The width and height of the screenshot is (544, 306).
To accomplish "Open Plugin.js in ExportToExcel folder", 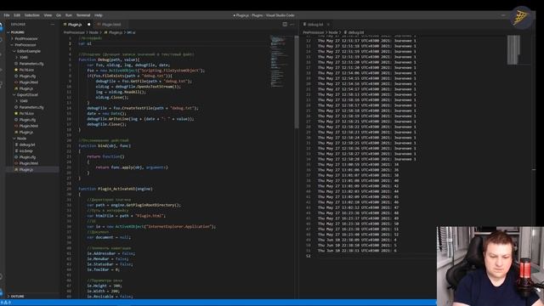I will click(x=26, y=133).
